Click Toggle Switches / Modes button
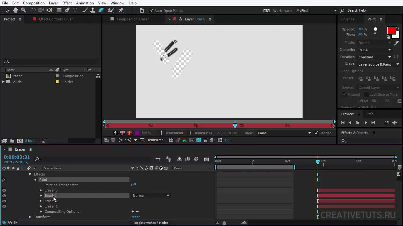 coord(150,223)
